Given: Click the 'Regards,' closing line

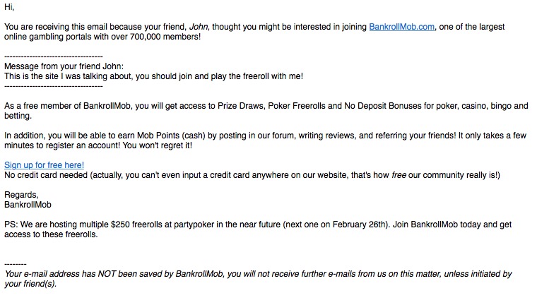Looking at the screenshot, I should (x=21, y=195).
